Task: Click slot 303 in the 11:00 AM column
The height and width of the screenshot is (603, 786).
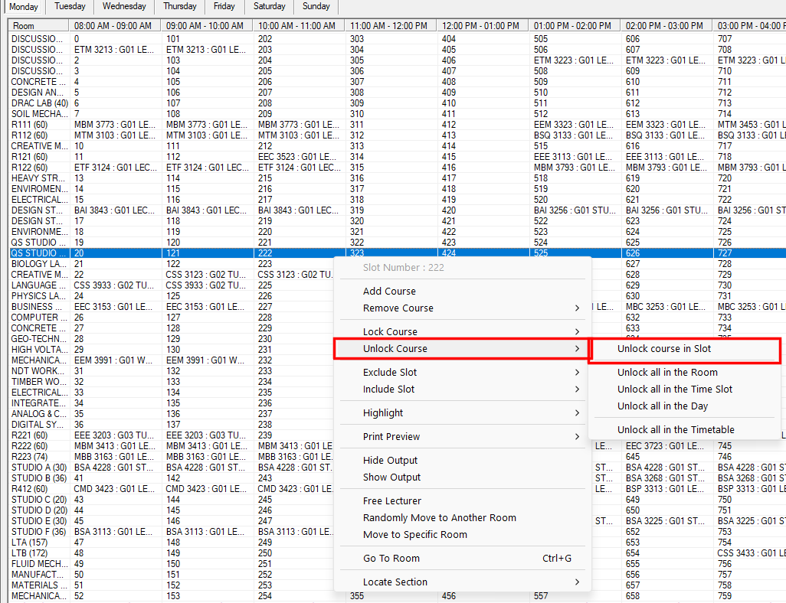Action: [x=391, y=38]
